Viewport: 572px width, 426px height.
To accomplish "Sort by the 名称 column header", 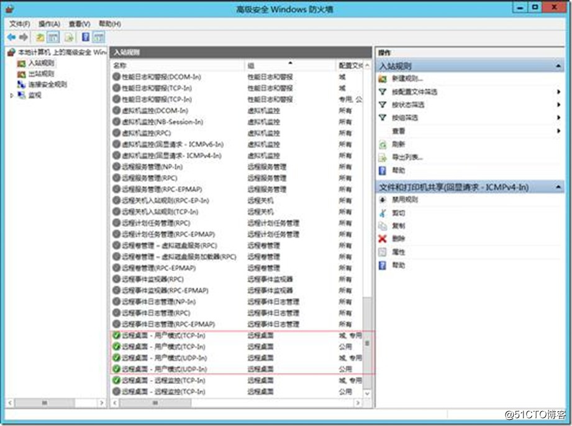I will pos(177,66).
